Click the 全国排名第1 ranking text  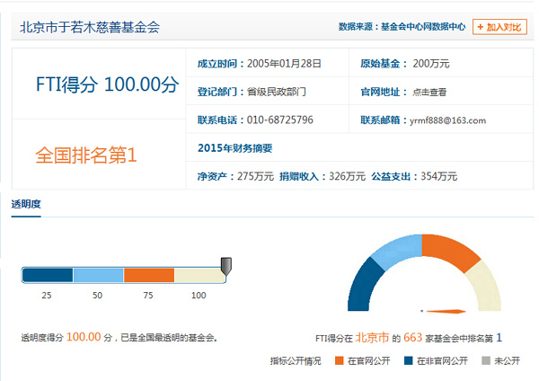[86, 155]
